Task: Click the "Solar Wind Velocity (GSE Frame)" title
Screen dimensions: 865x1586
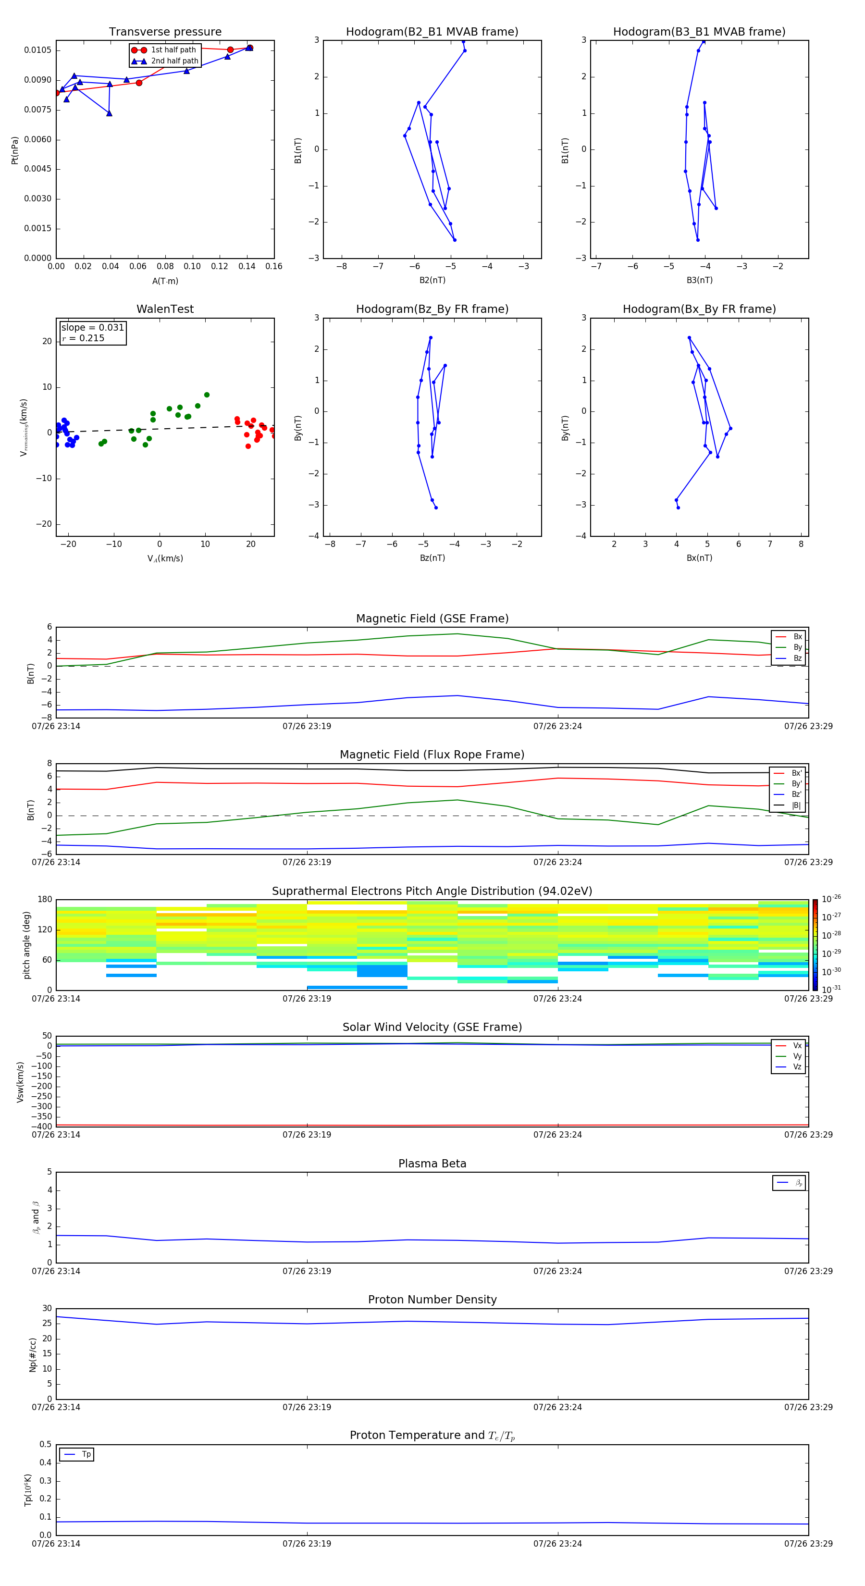Action: pyautogui.click(x=432, y=1028)
